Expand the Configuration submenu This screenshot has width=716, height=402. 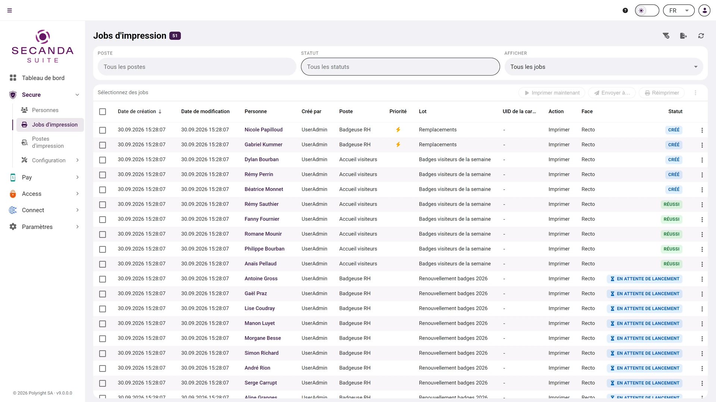[77, 160]
